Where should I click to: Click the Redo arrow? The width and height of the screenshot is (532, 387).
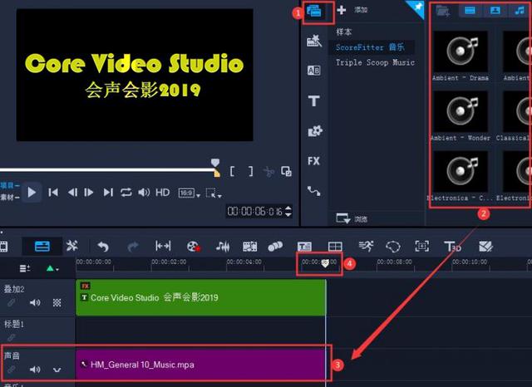(133, 247)
